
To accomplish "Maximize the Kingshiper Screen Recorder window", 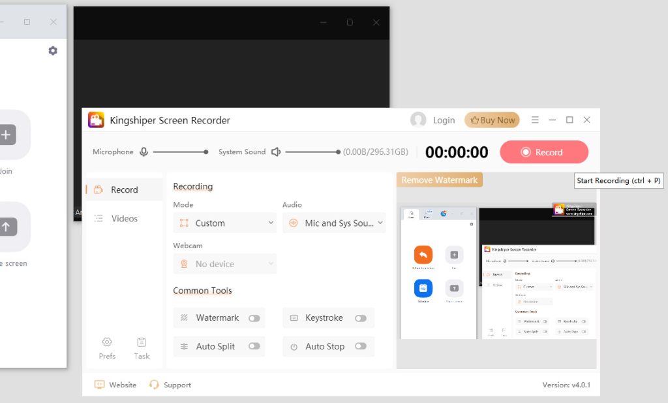I will tap(569, 120).
